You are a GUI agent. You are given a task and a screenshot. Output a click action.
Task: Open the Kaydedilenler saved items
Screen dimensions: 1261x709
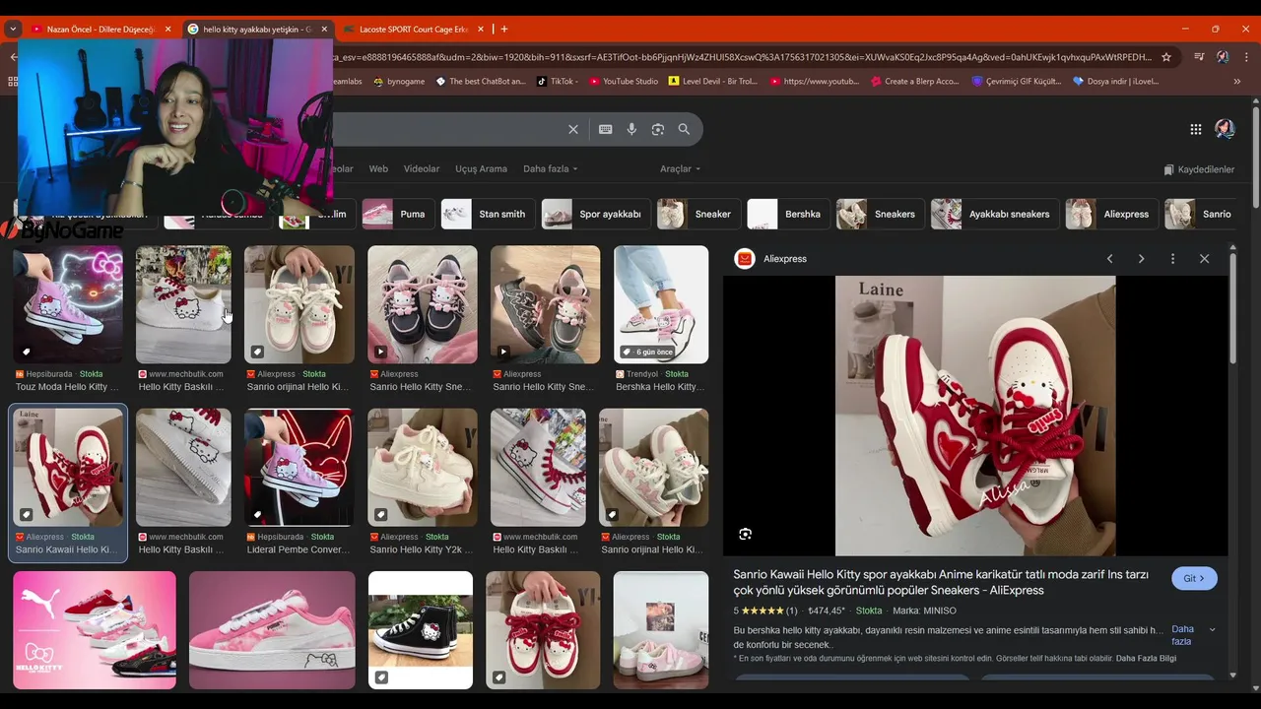(1199, 169)
